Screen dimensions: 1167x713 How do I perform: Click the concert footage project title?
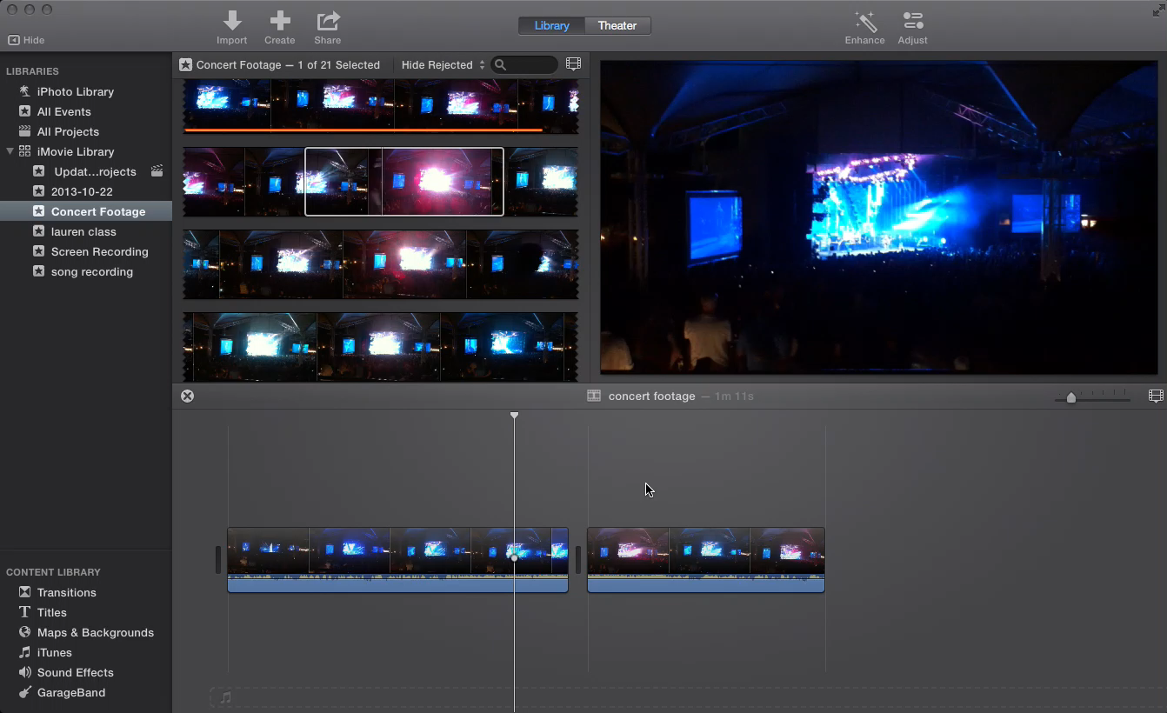point(652,396)
